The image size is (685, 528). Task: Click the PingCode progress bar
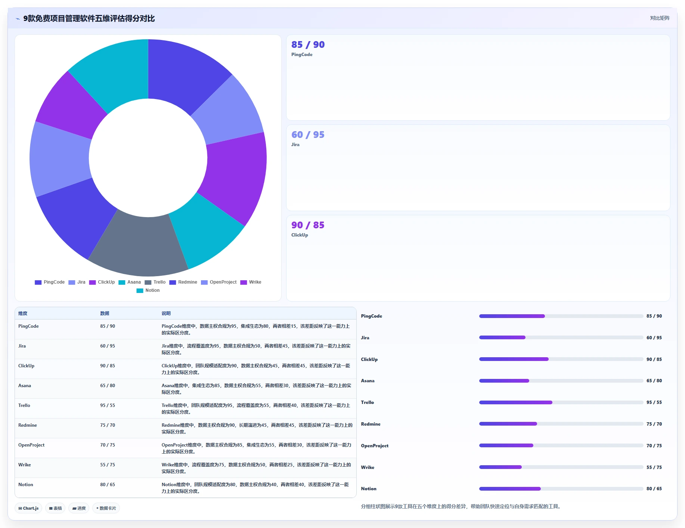pos(561,316)
